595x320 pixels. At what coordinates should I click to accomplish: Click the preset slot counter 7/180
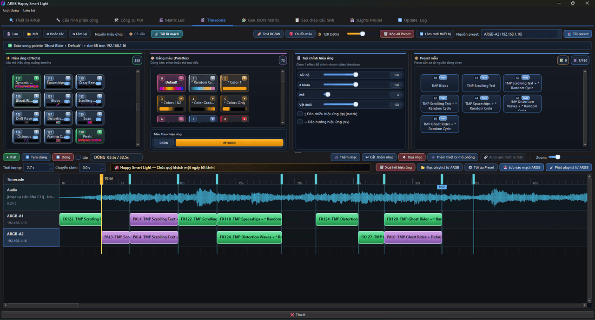[580, 60]
